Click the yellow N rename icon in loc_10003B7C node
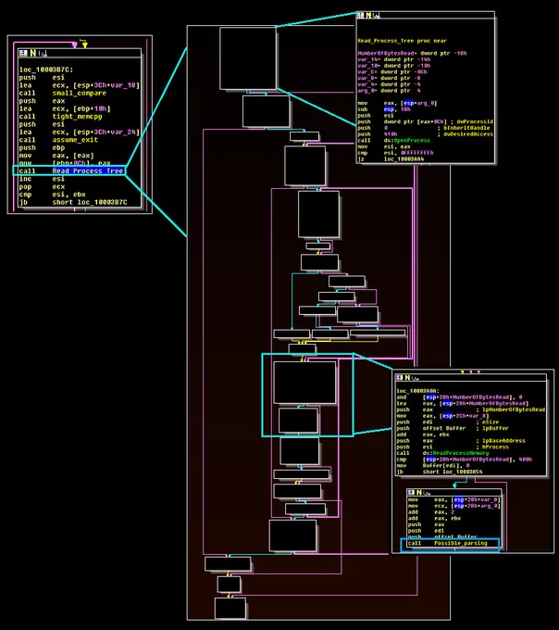 pos(32,53)
